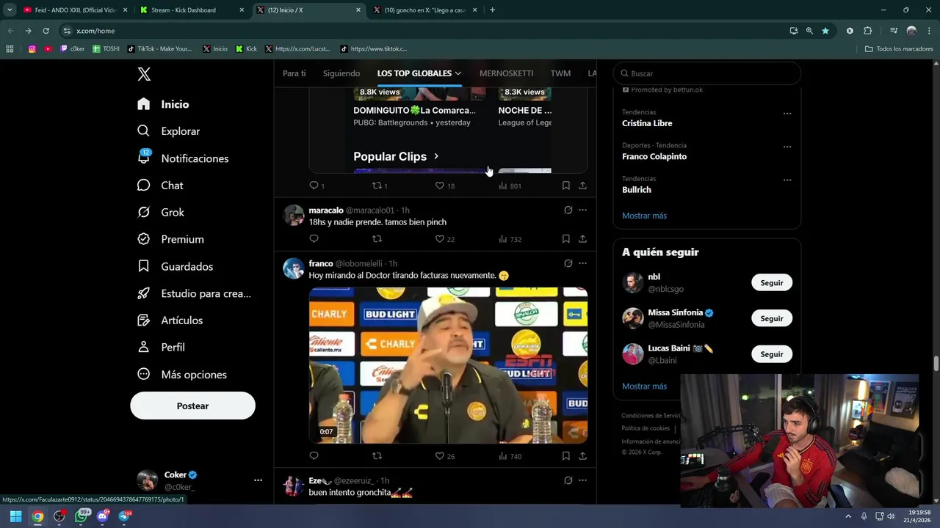Image resolution: width=940 pixels, height=528 pixels.
Task: View analytics of franco's post, 740 views
Action: [510, 456]
